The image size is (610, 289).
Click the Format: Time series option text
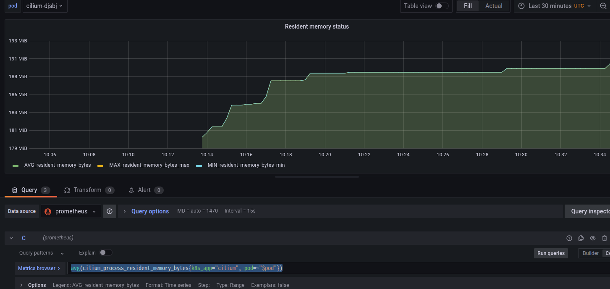click(x=168, y=285)
